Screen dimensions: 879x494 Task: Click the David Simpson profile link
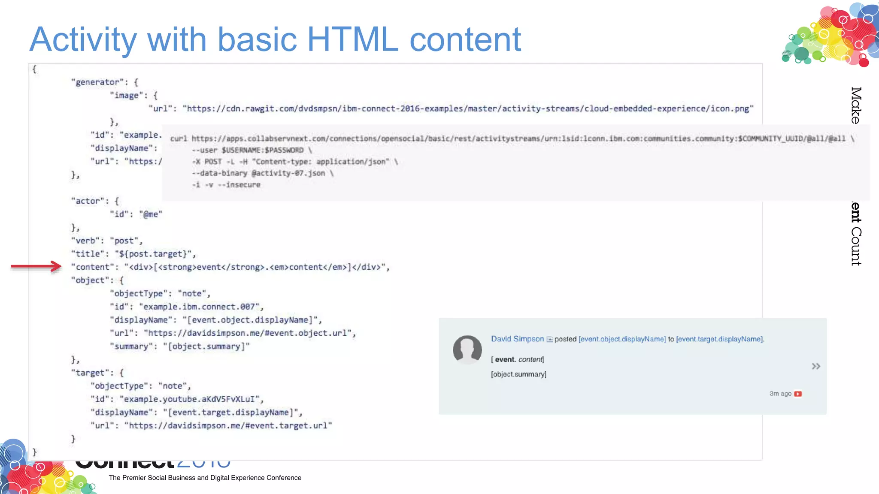click(x=517, y=339)
